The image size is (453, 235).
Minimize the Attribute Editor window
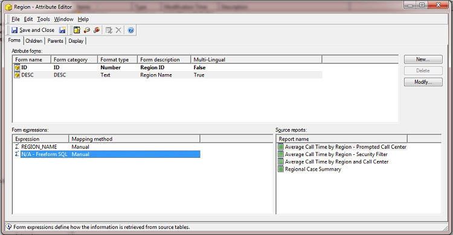[x=410, y=5]
